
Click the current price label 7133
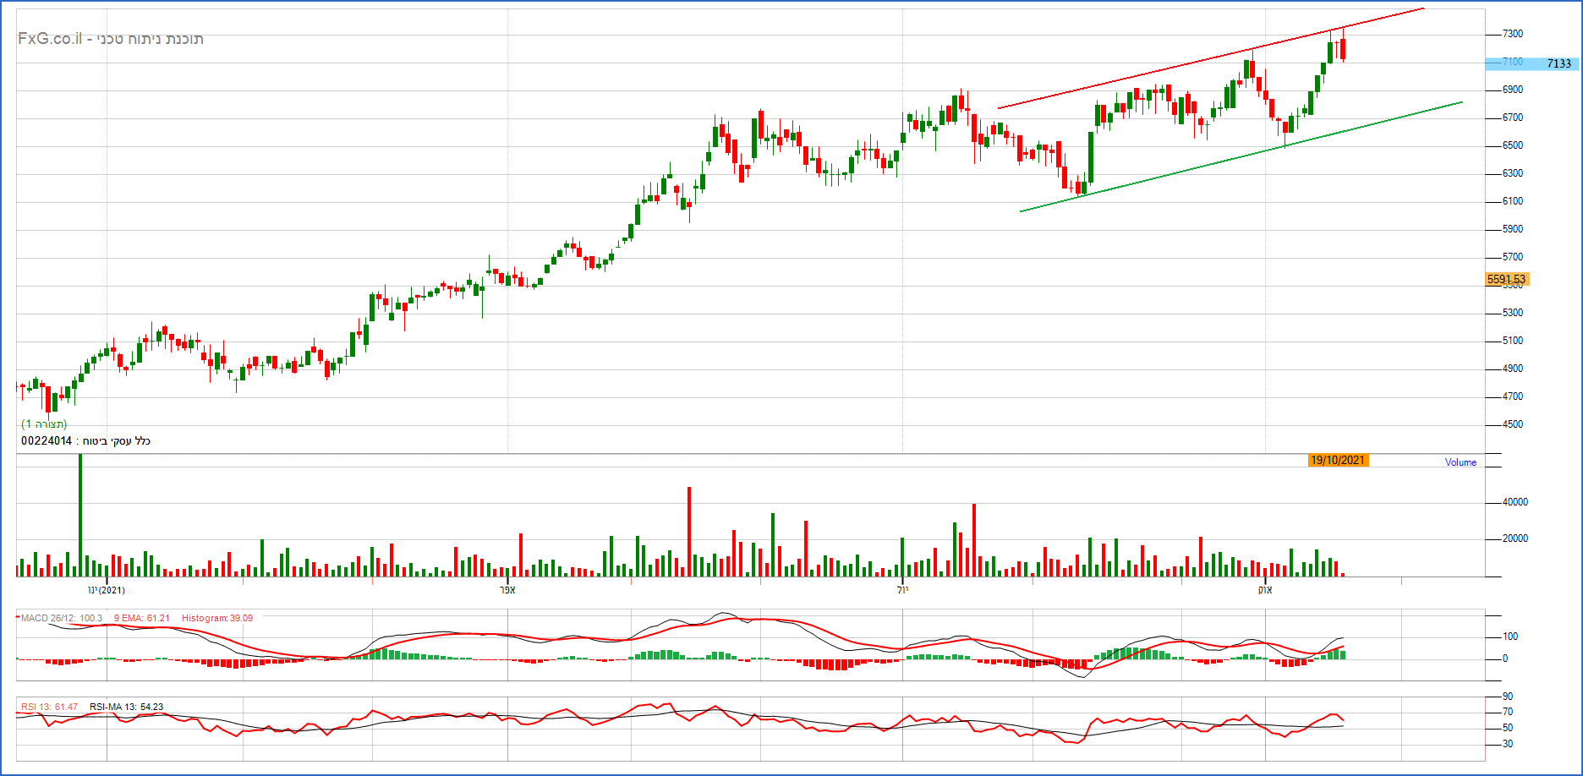point(1558,63)
